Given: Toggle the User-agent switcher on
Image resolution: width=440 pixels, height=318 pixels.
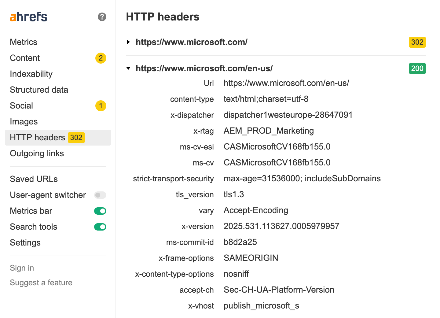Looking at the screenshot, I should click(x=100, y=195).
